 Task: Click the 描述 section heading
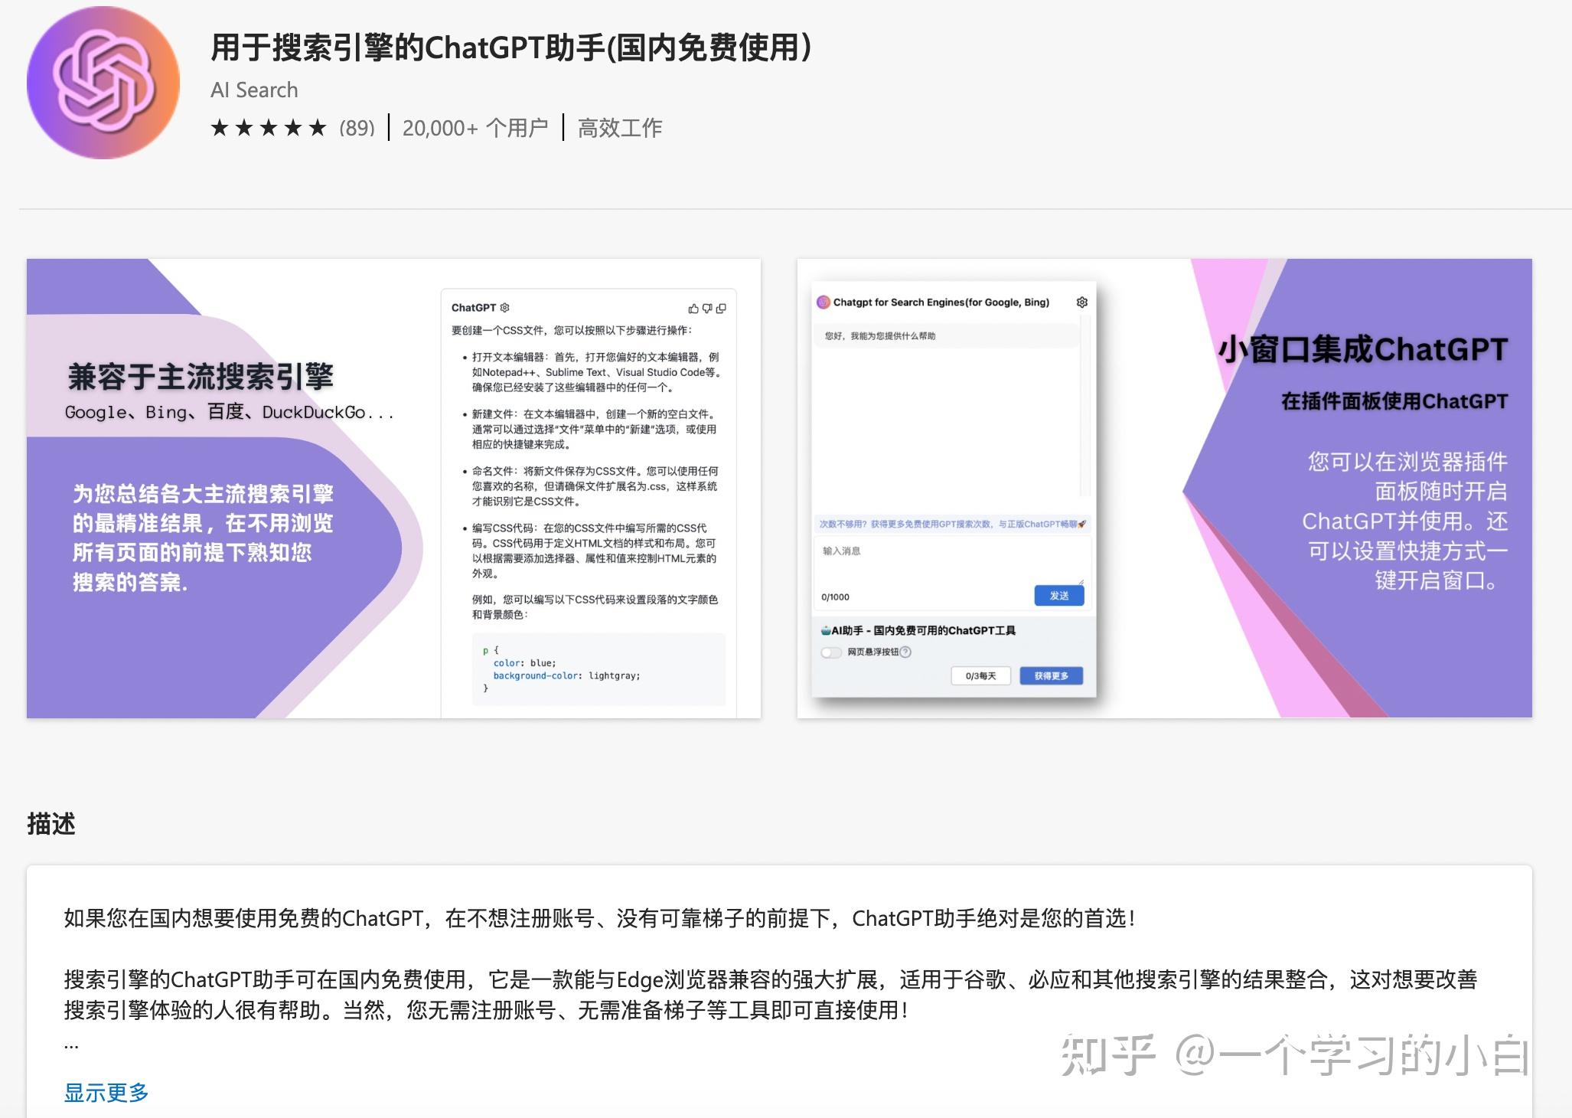(x=51, y=824)
